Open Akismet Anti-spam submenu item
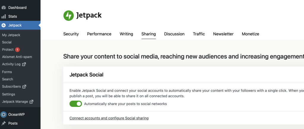 point(17,57)
